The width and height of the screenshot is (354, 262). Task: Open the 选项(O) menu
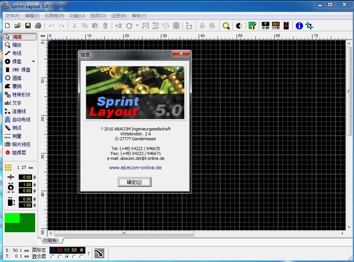[x=98, y=16]
